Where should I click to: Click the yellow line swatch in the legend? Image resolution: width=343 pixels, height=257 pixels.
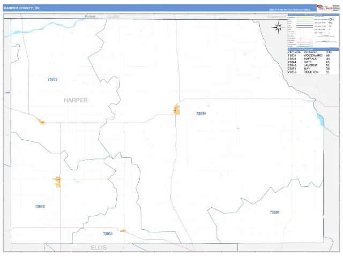(304, 17)
